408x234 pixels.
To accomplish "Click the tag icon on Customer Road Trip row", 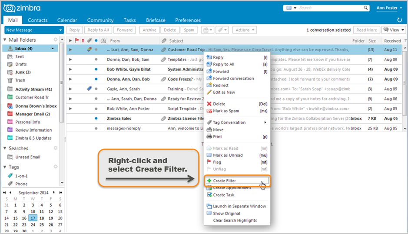I will tap(89, 49).
